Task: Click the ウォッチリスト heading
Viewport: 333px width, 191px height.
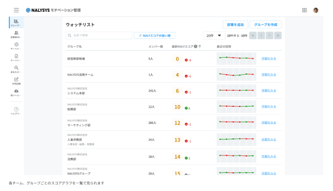Action: (80, 24)
